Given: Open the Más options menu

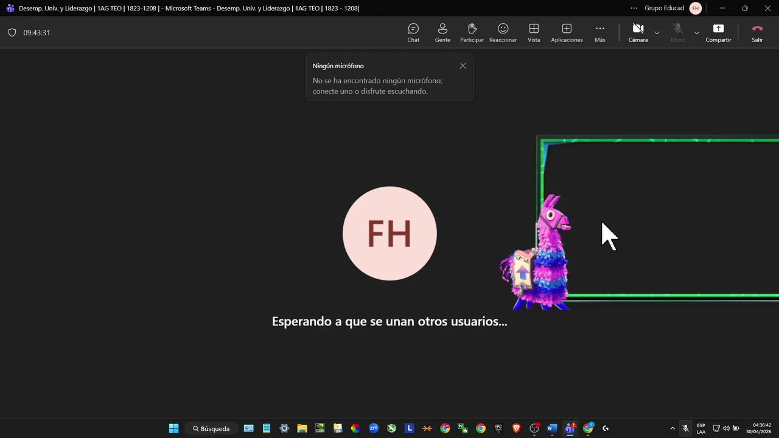Looking at the screenshot, I should (x=600, y=32).
